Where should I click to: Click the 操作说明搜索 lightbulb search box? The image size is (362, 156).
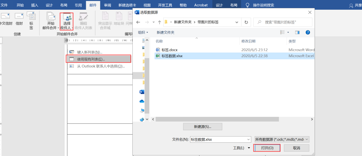[260, 5]
